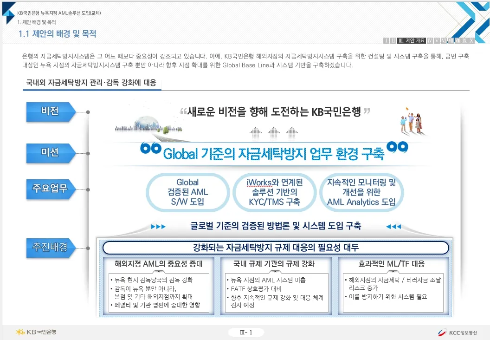Click the people illustration on the right
This screenshot has width=490, height=340.
pyautogui.click(x=410, y=122)
